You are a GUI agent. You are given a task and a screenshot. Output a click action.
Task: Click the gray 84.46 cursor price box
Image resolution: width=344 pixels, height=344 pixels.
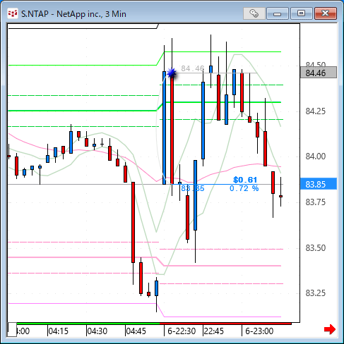pos(319,73)
